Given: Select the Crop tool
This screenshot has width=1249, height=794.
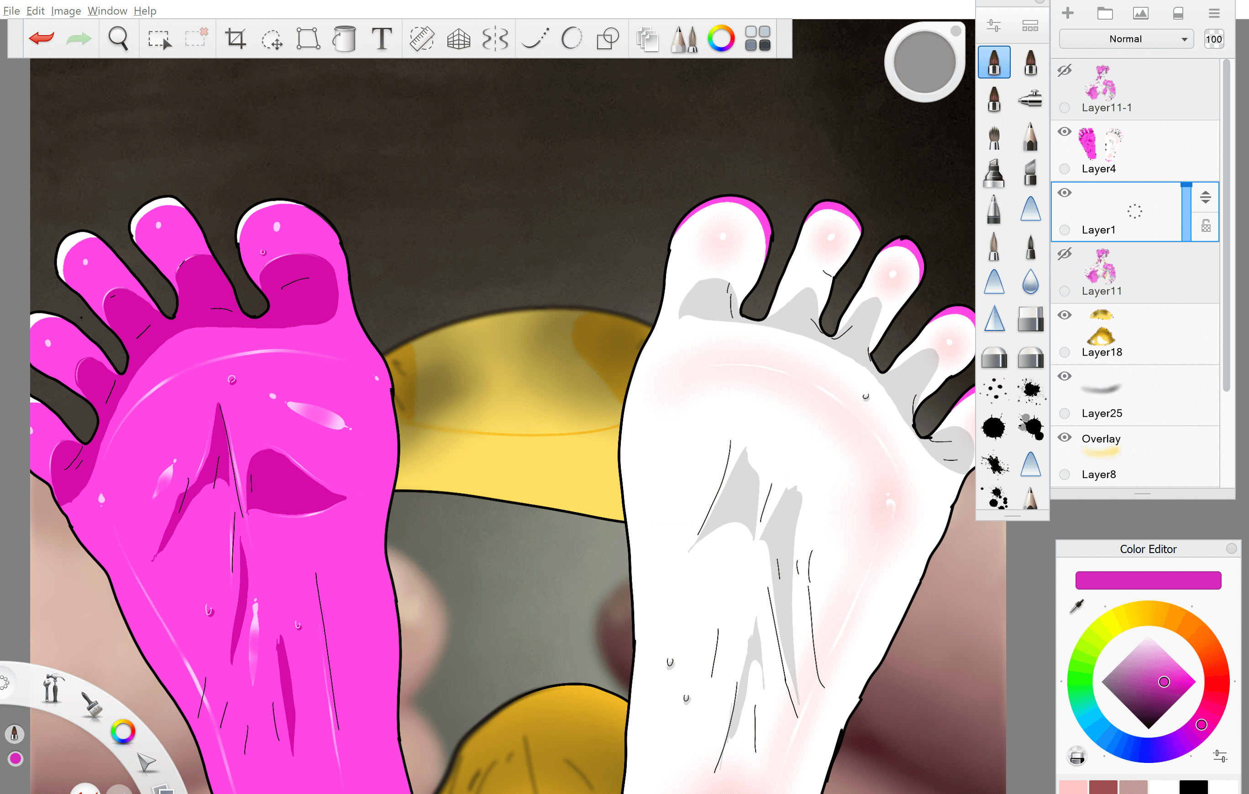Looking at the screenshot, I should point(235,38).
